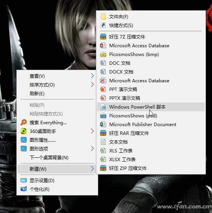Open the 排序方式(O) menu entry
Viewport: 212px width, 213px height.
point(57,85)
